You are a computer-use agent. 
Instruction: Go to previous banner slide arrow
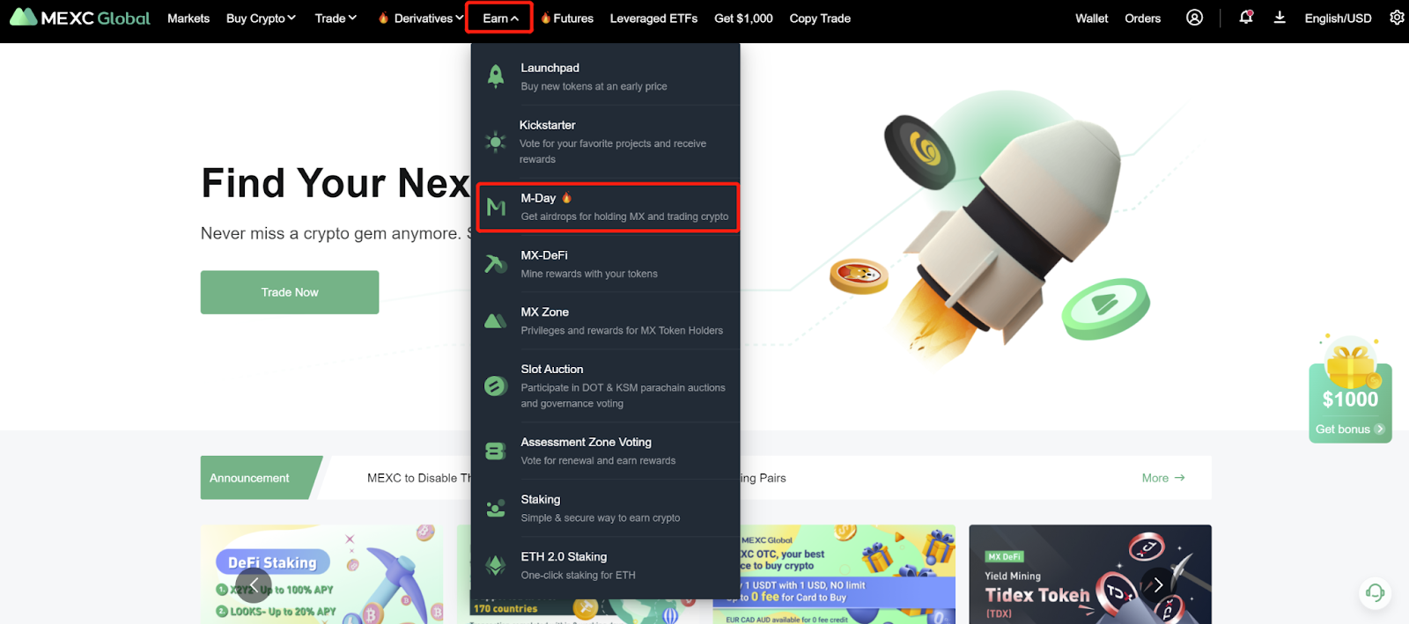(254, 585)
